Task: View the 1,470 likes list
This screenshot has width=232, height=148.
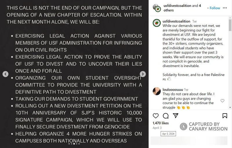Action: [x=159, y=123]
